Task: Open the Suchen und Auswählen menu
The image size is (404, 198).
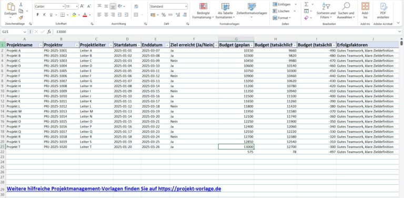Action: (x=346, y=11)
